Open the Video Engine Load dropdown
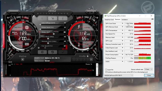Screen dimensions: 162x91 click(123, 48)
